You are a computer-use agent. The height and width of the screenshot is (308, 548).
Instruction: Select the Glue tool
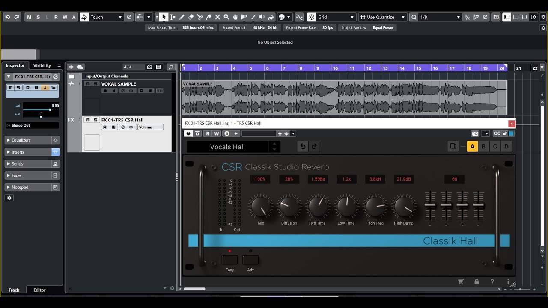click(x=208, y=17)
